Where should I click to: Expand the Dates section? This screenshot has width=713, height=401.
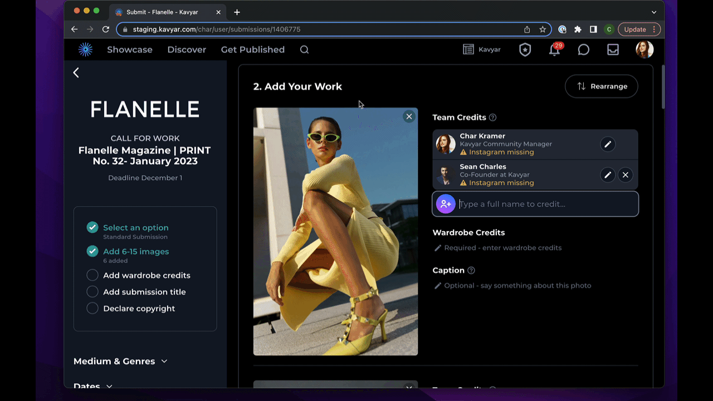click(x=93, y=385)
